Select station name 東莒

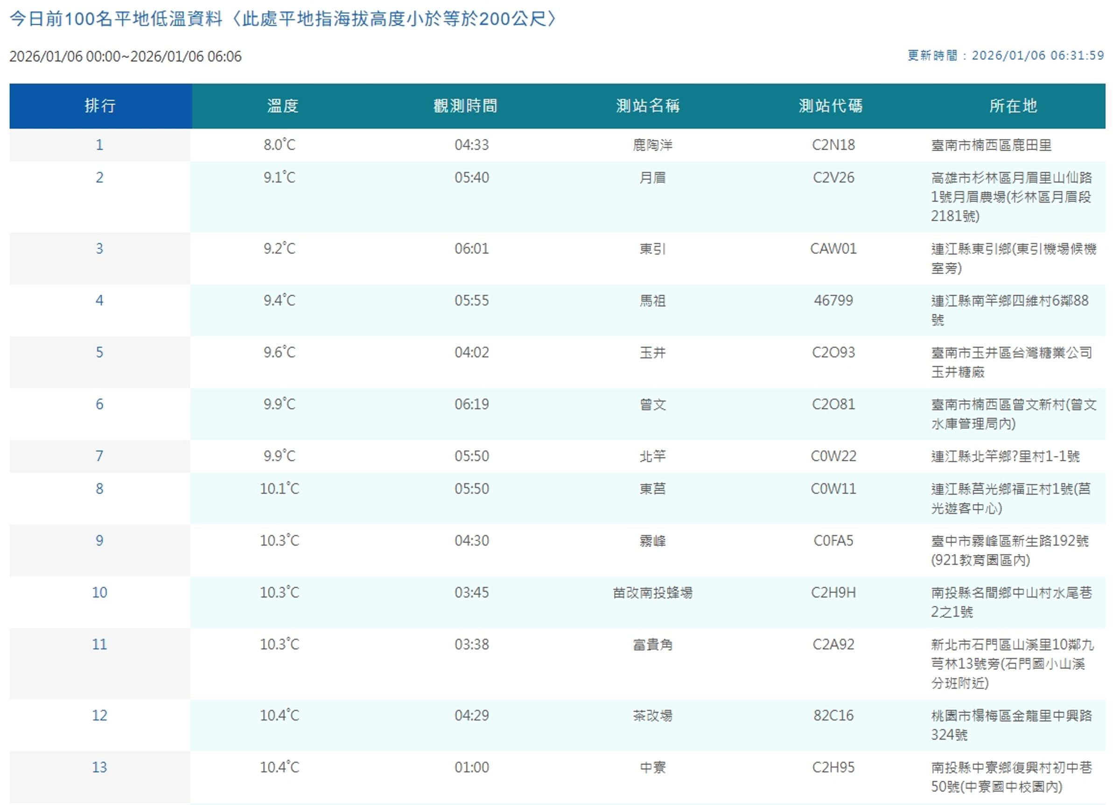pyautogui.click(x=652, y=489)
